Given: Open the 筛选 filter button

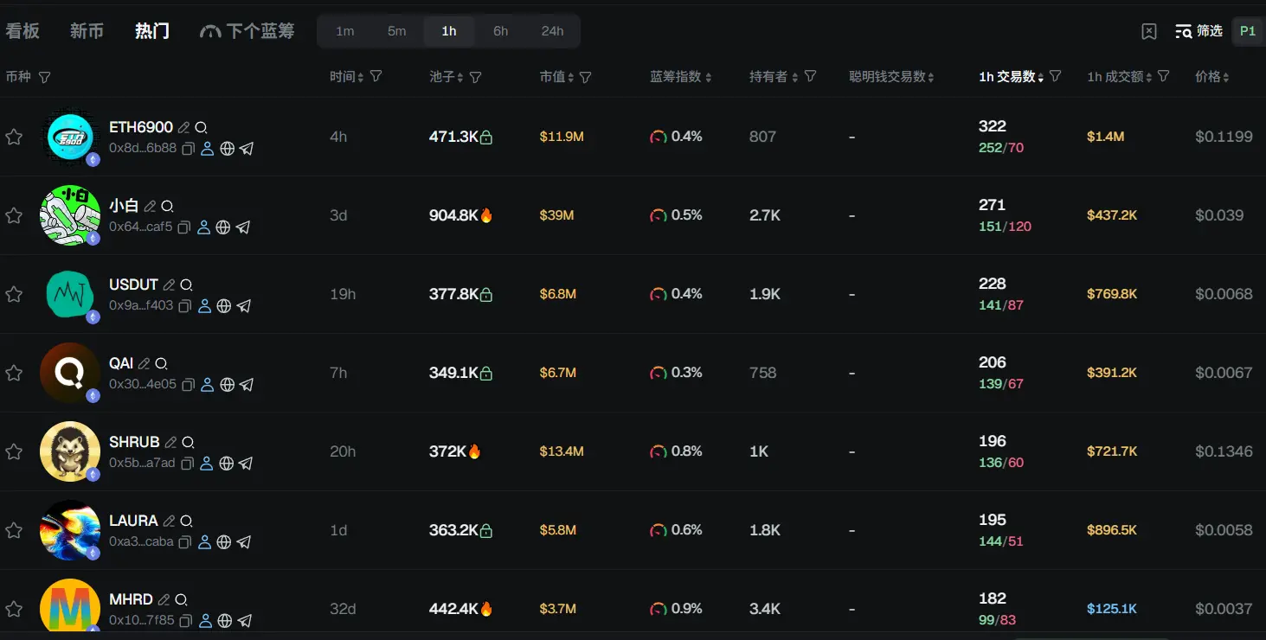Looking at the screenshot, I should tap(1199, 31).
